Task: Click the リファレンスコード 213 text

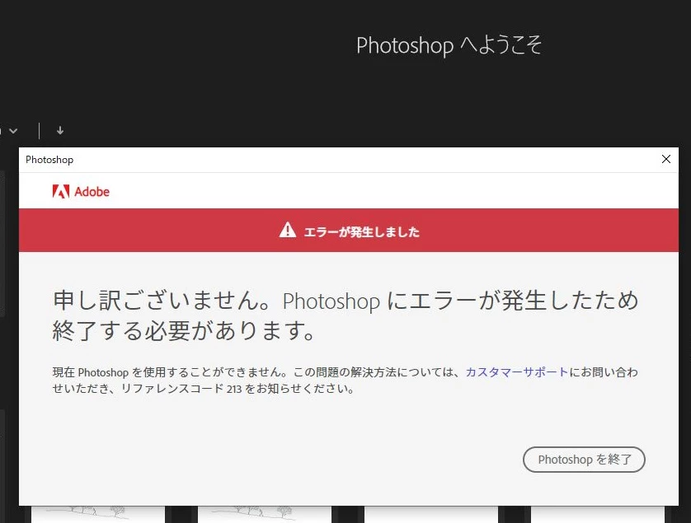Action: click(x=181, y=389)
